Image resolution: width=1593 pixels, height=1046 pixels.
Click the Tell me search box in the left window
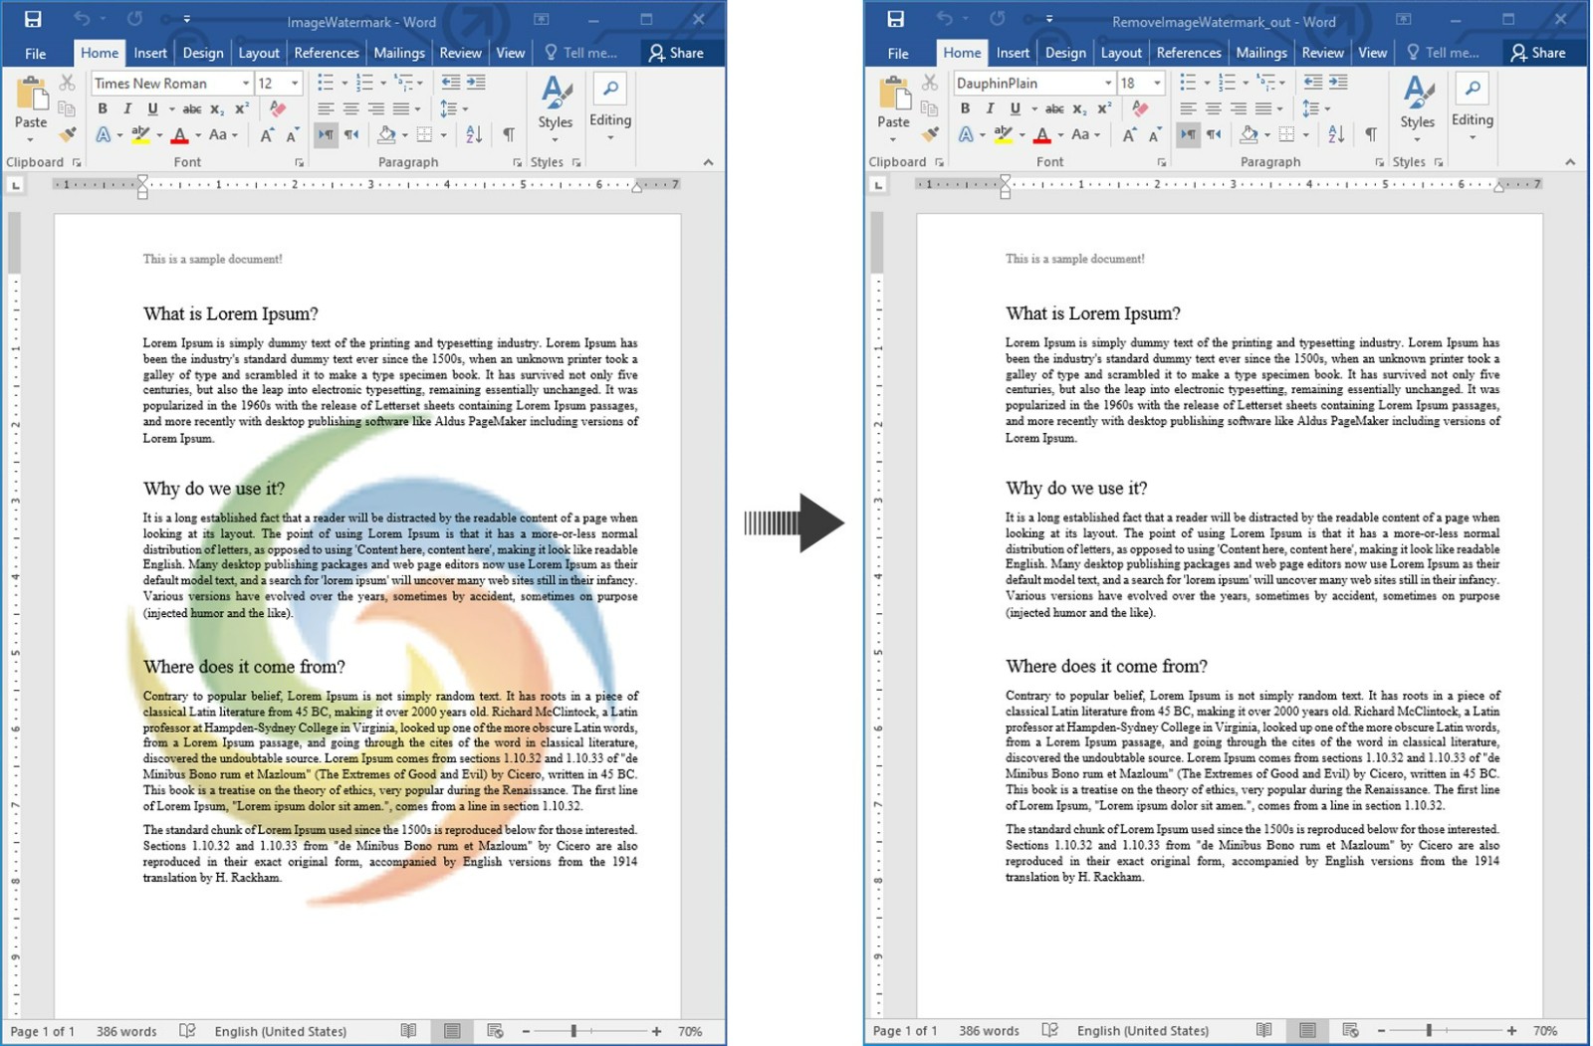point(581,53)
